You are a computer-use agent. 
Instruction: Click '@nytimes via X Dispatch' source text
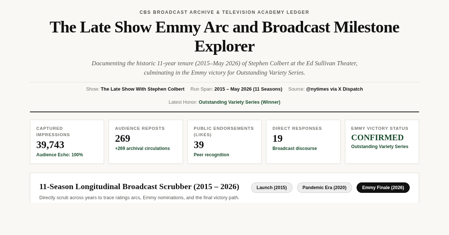[335, 89]
